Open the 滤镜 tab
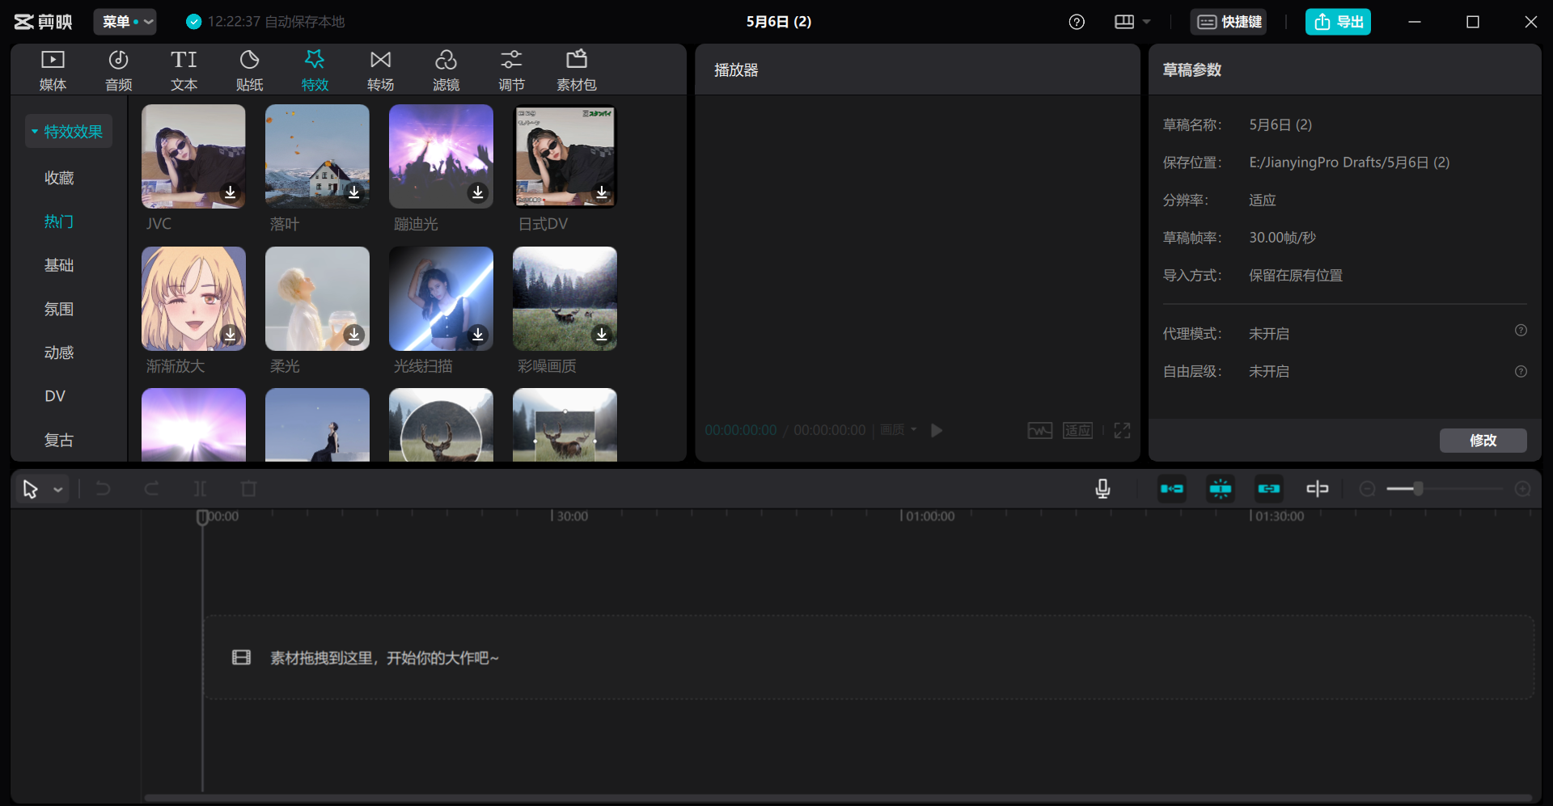The width and height of the screenshot is (1553, 806). click(x=446, y=70)
